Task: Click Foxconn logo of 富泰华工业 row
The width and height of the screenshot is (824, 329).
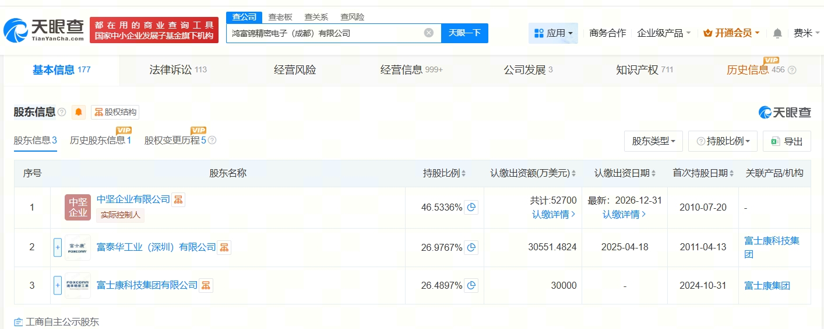Action: [x=78, y=247]
